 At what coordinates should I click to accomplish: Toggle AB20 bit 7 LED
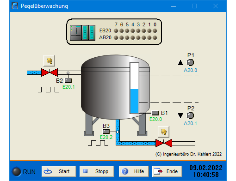[116, 38]
